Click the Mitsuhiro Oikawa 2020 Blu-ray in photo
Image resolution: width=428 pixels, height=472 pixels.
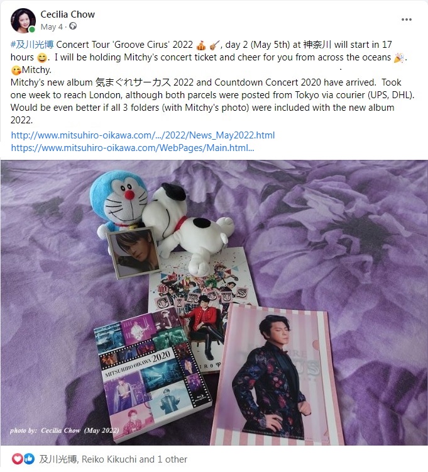point(152,376)
